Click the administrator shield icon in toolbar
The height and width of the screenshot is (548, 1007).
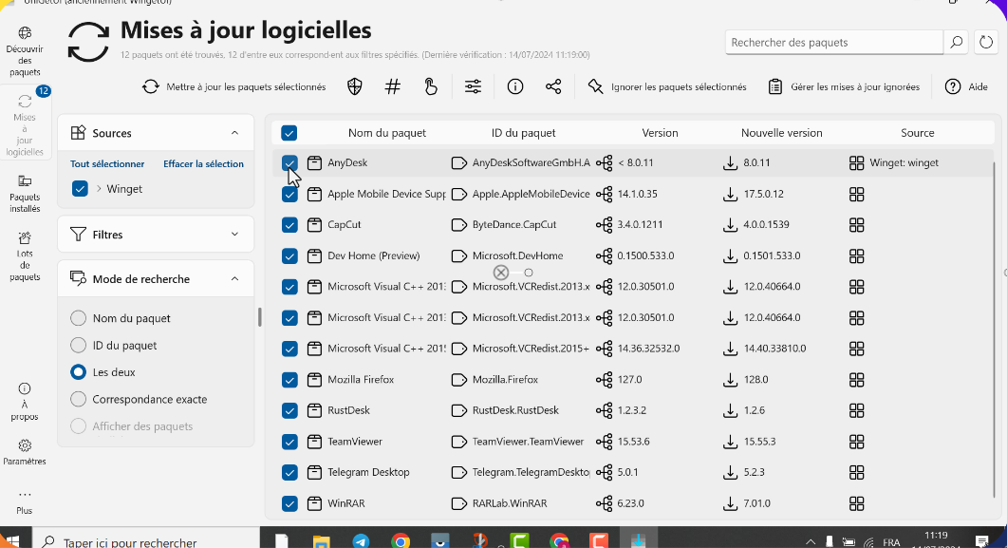coord(355,86)
